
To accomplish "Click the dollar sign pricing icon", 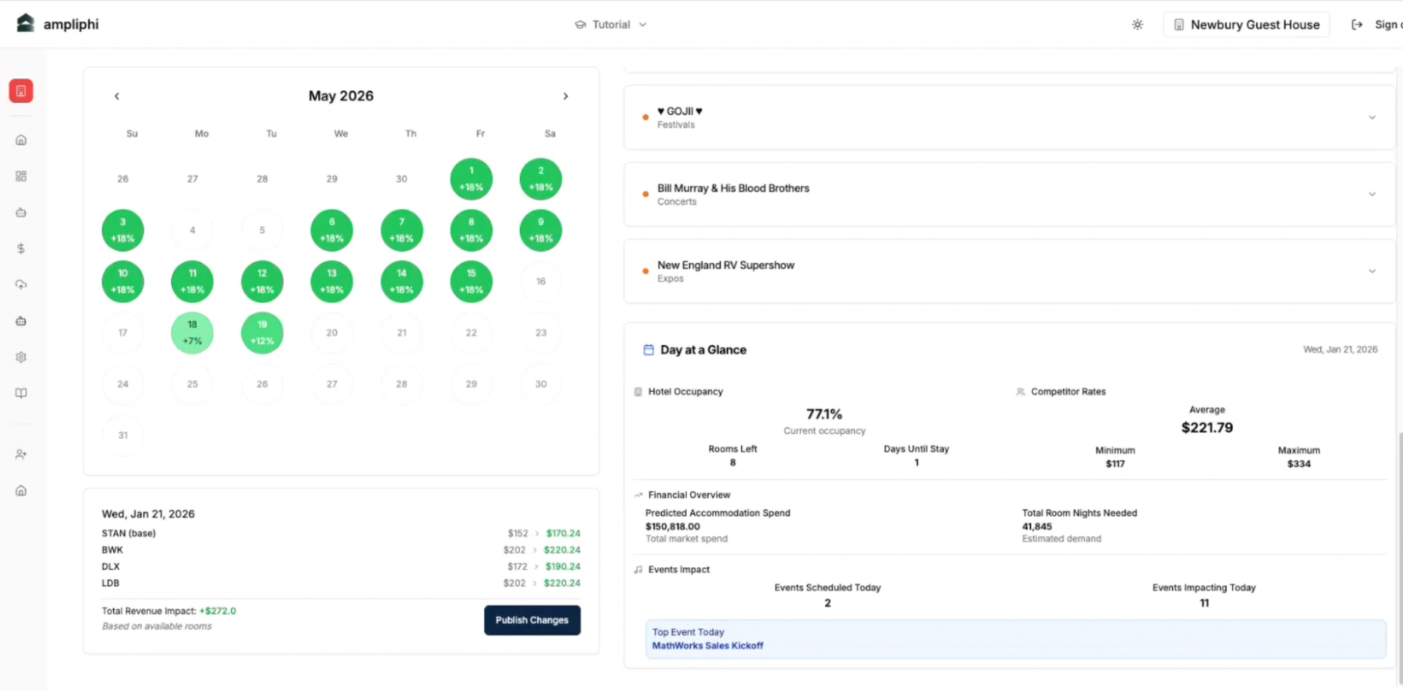I will pyautogui.click(x=21, y=248).
